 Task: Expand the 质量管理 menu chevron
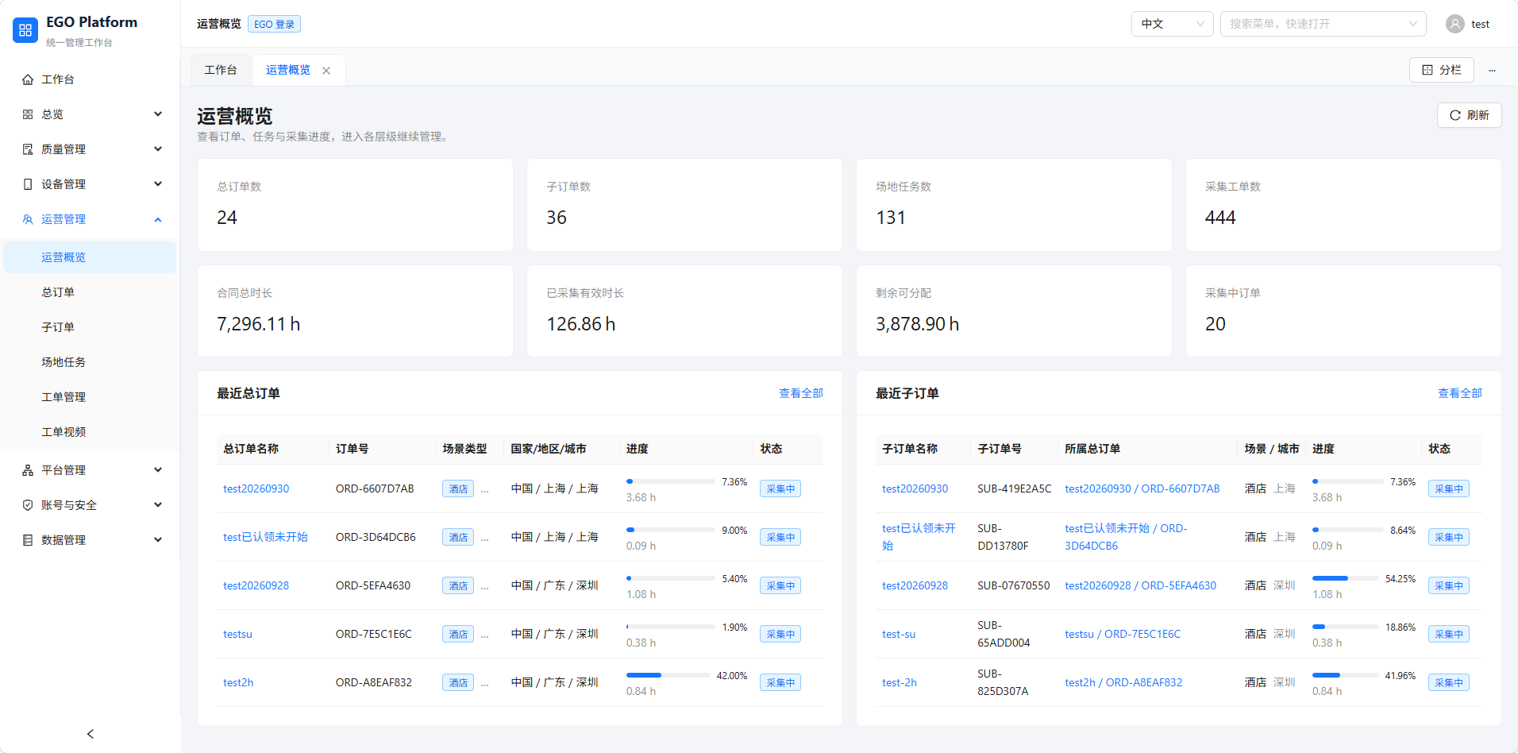[158, 149]
